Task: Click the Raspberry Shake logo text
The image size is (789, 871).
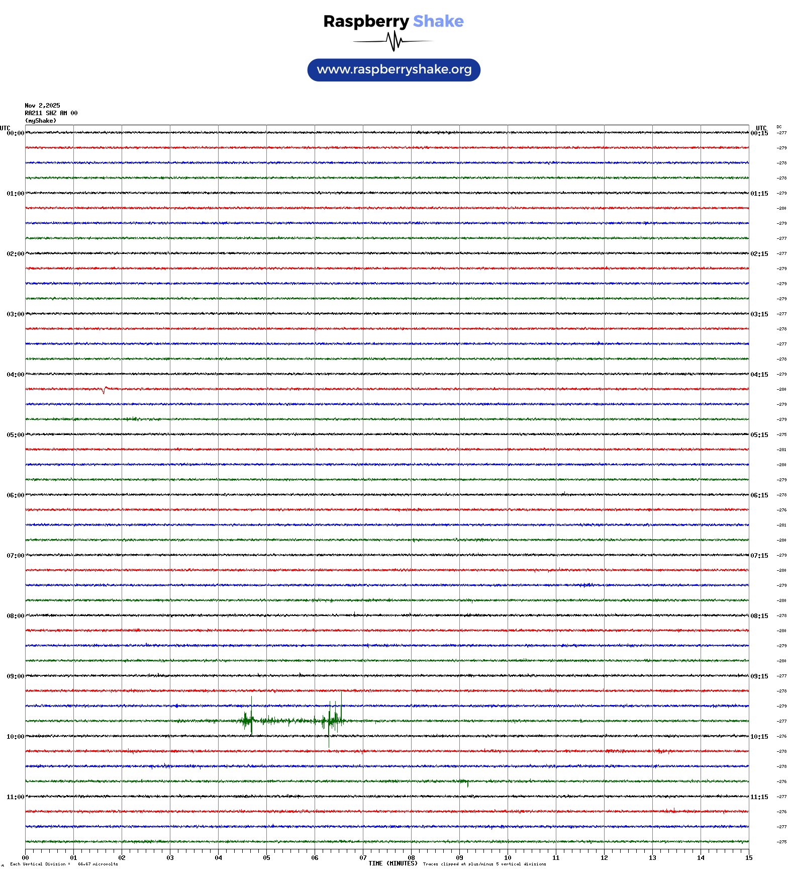Action: (x=393, y=21)
